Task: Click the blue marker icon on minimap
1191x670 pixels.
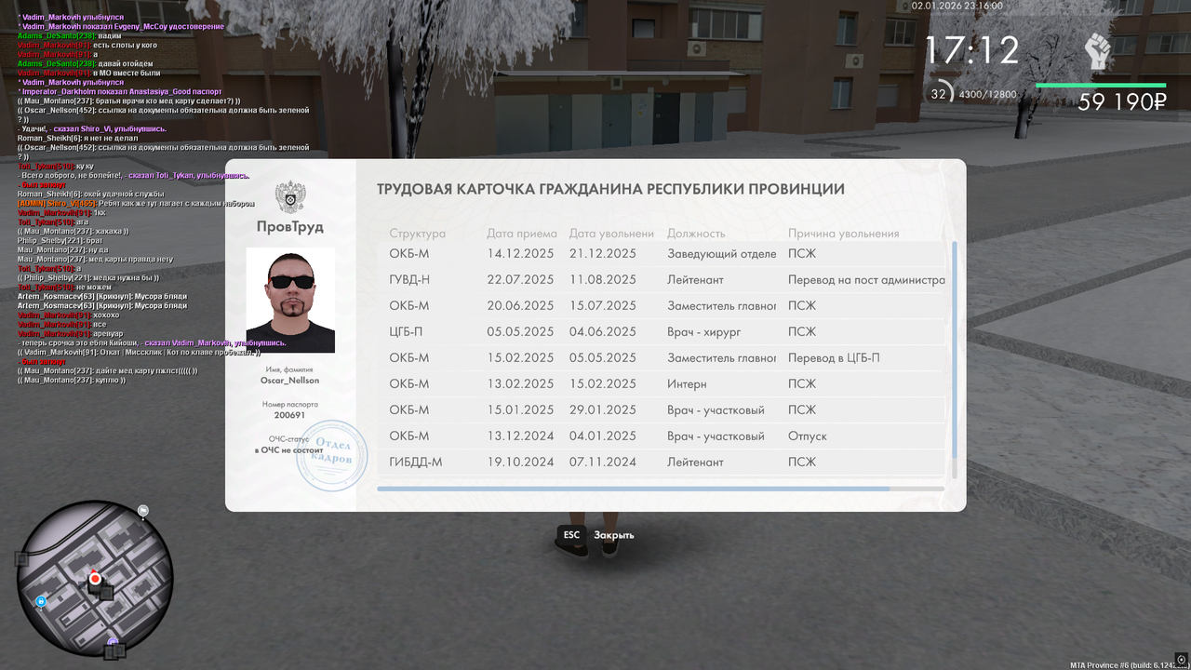Action: [41, 602]
